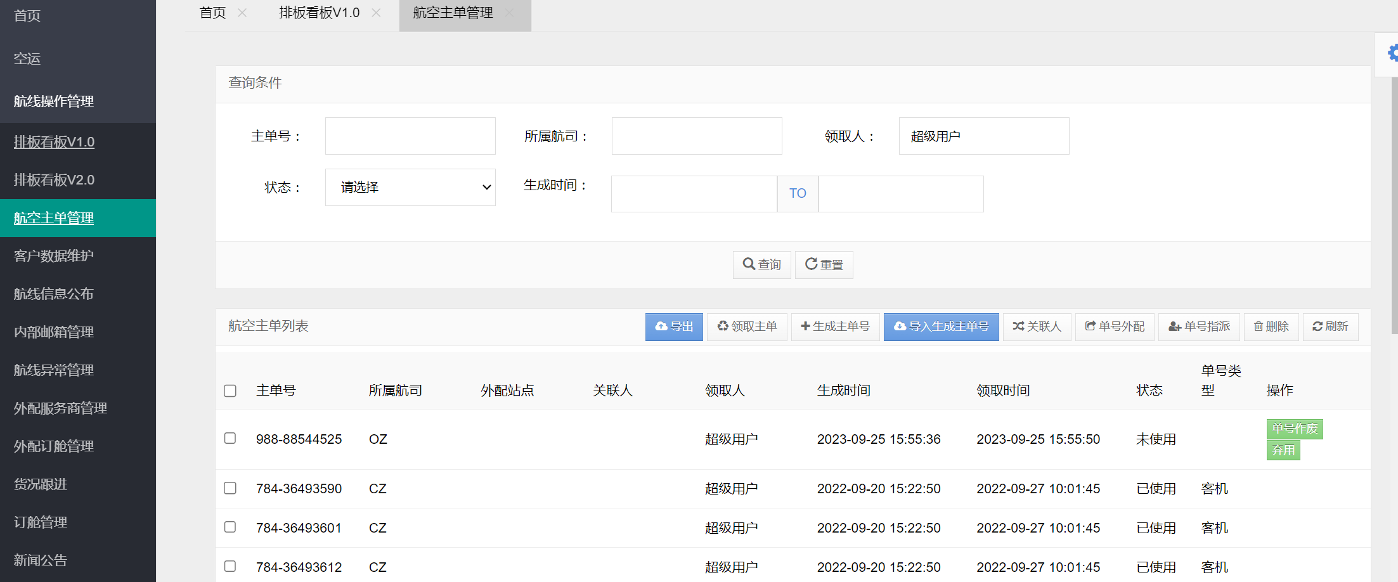Close the 首页 tab with its X icon
The height and width of the screenshot is (582, 1398).
click(x=242, y=13)
